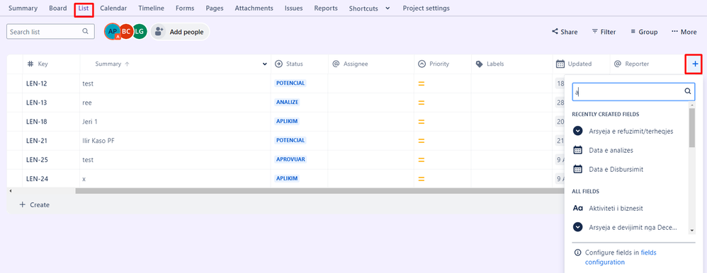Open the Reports tab

pyautogui.click(x=326, y=8)
